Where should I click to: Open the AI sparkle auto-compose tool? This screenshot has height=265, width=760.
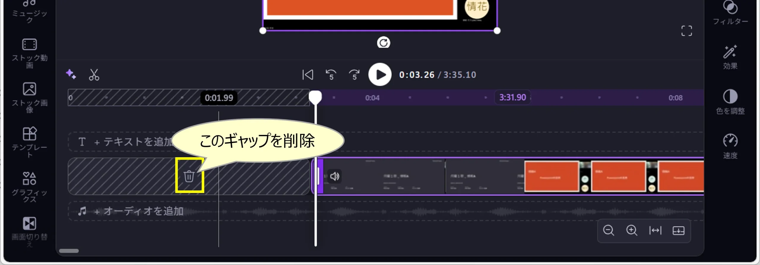71,74
